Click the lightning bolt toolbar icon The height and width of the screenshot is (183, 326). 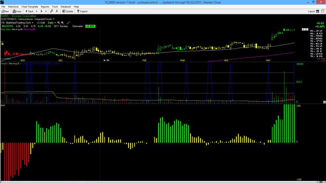pos(52,11)
